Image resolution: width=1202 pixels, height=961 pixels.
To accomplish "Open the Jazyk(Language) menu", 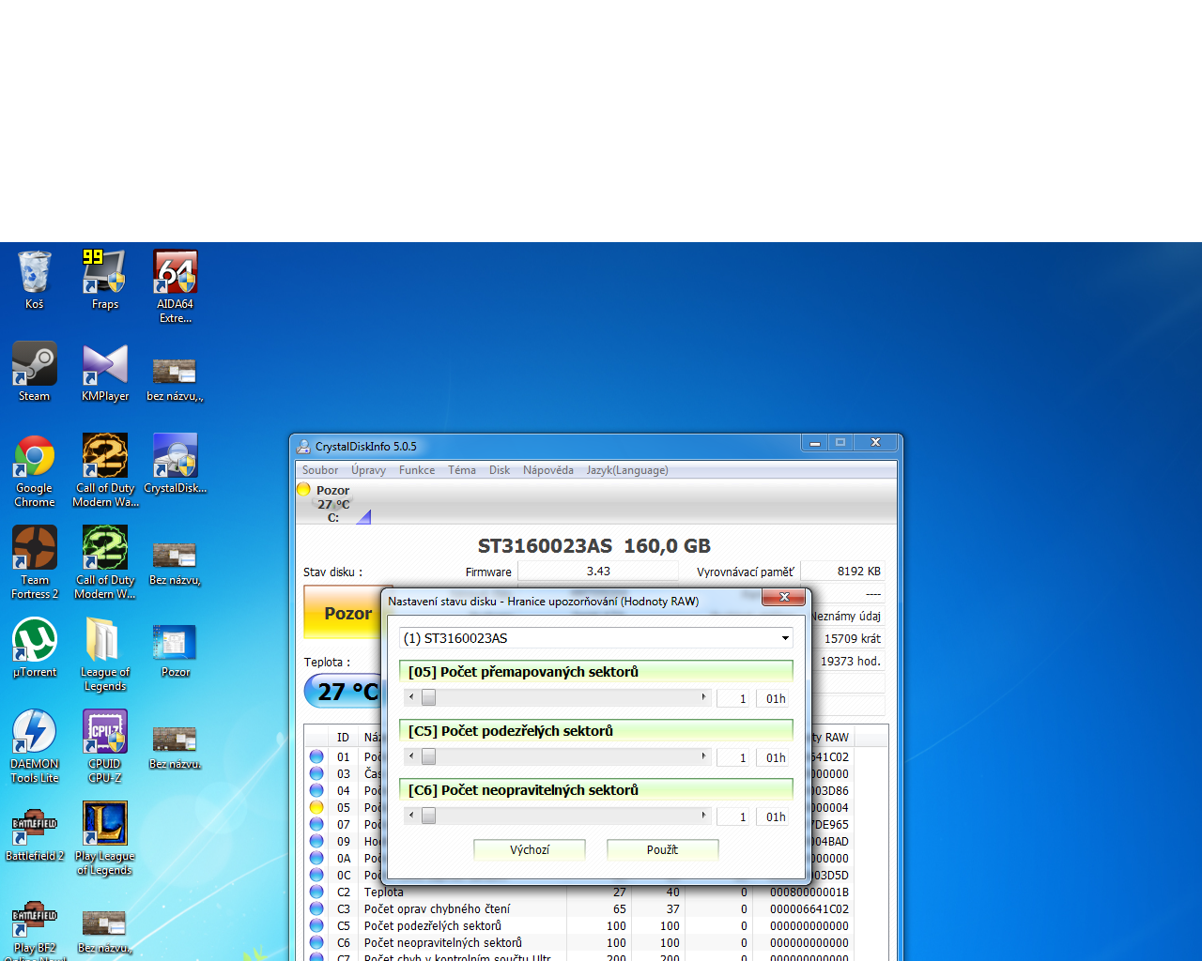I will (627, 470).
